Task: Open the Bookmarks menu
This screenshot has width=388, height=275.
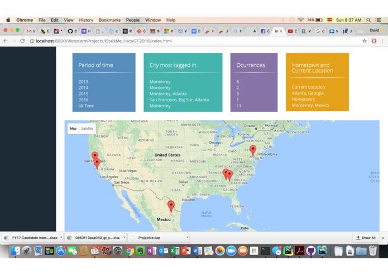Action: [x=109, y=20]
